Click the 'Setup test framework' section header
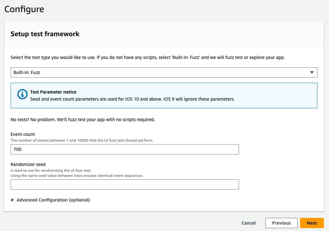329x231 pixels. click(x=45, y=34)
